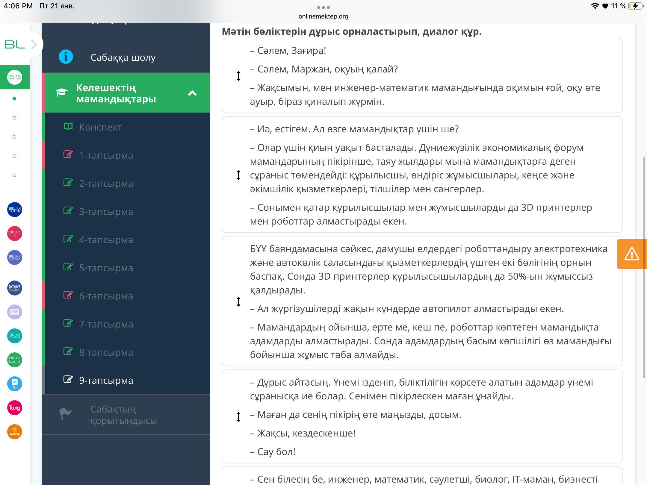Click the orange warning report icon
This screenshot has height=485, width=647.
tap(631, 254)
